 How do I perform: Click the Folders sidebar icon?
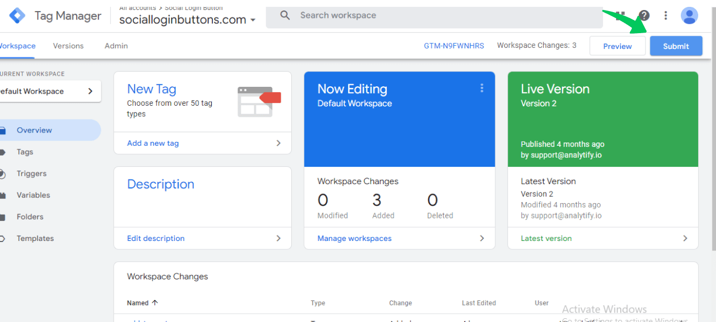click(x=3, y=217)
